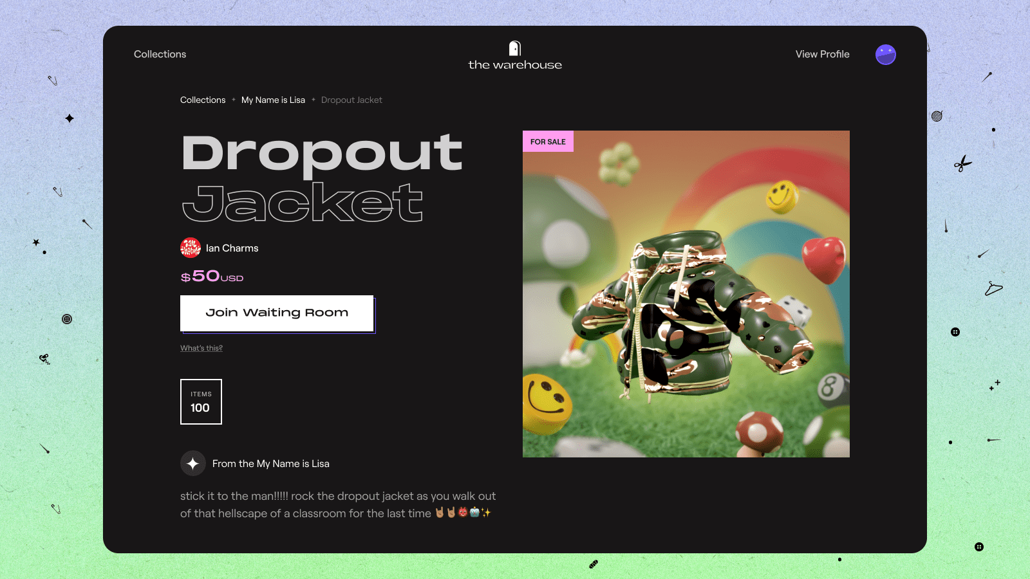This screenshot has width=1030, height=579.
Task: Open View Profile in the header
Action: tap(822, 54)
